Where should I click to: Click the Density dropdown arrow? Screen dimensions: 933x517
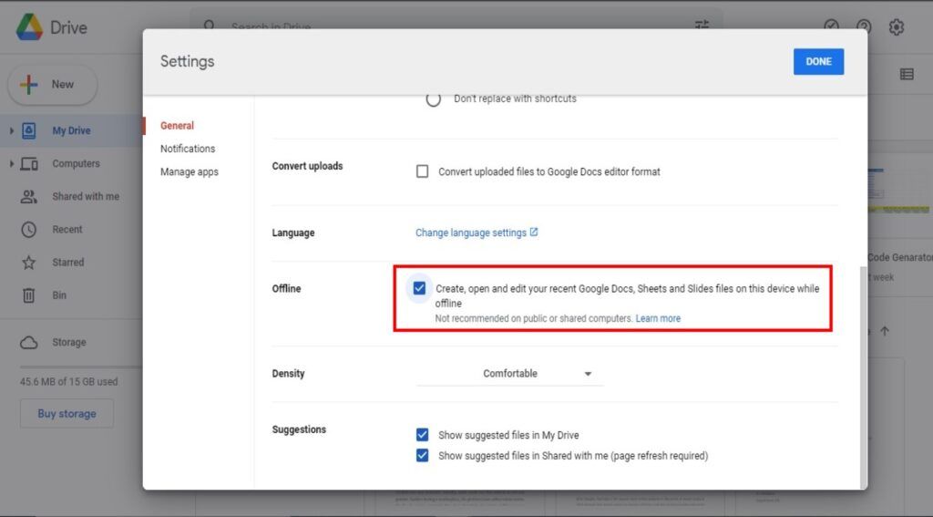point(588,374)
